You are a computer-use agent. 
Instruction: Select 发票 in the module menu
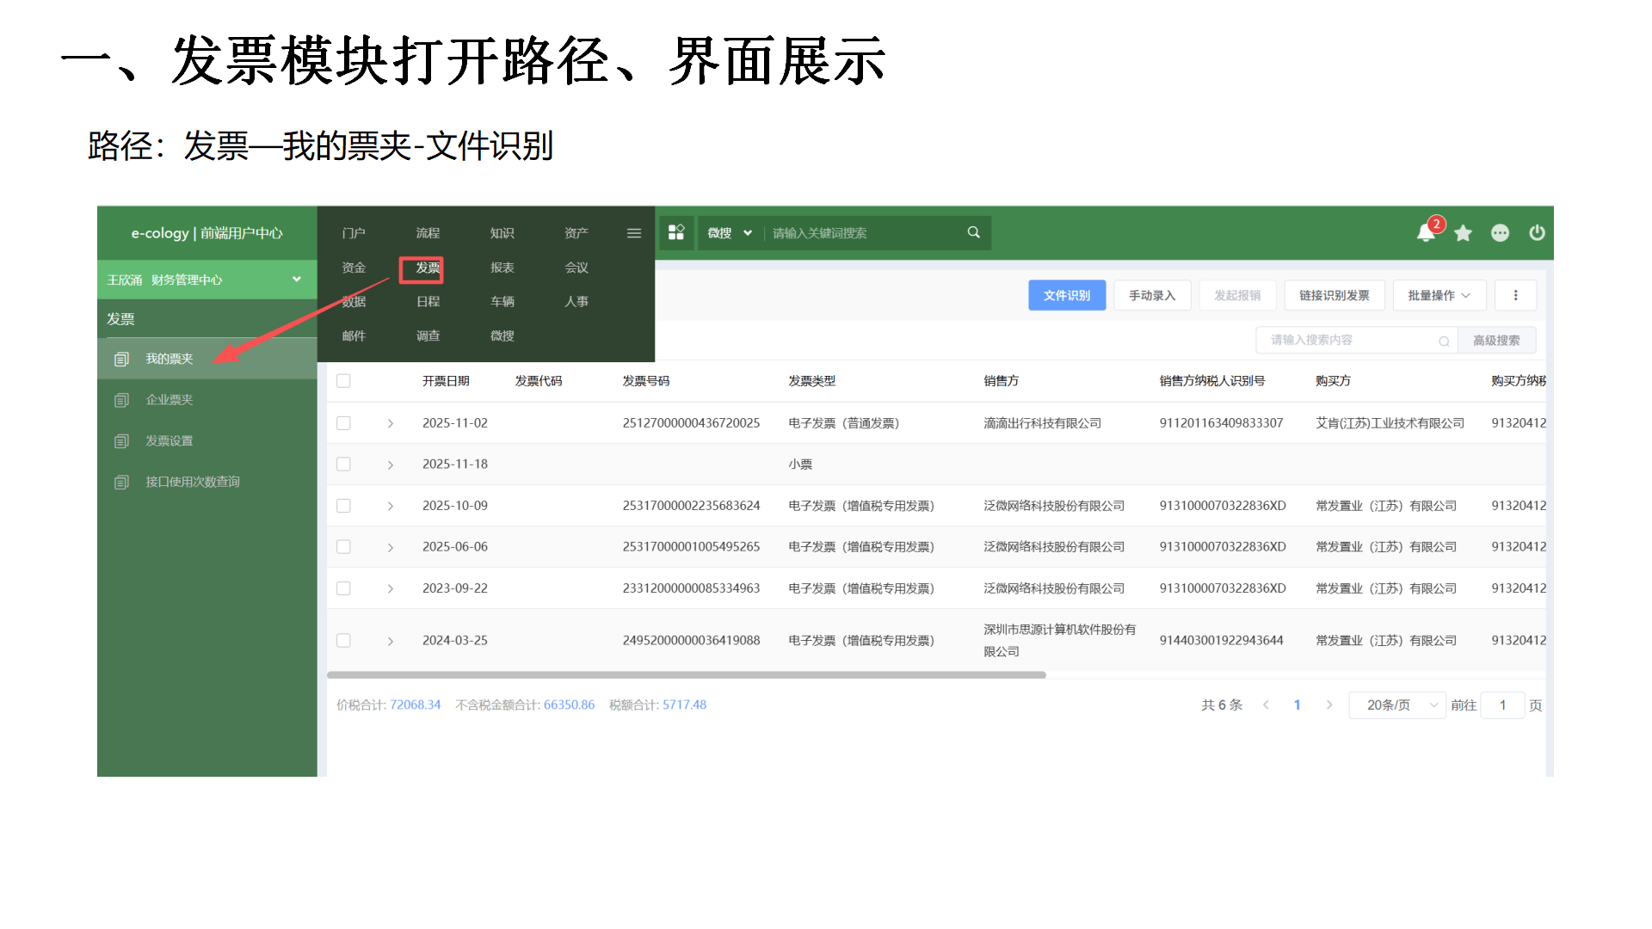(x=428, y=268)
